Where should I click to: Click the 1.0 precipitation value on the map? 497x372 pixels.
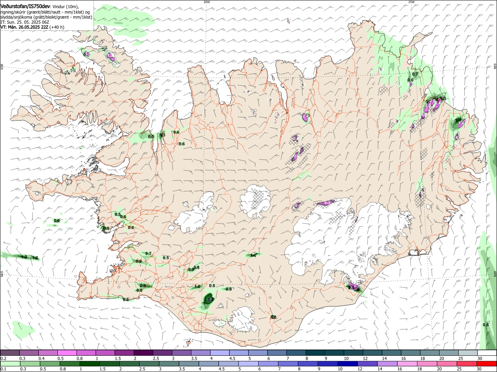pos(197,287)
